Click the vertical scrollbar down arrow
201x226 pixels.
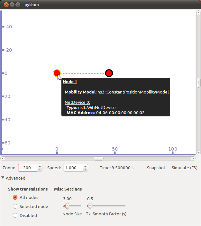pyautogui.click(x=198, y=153)
